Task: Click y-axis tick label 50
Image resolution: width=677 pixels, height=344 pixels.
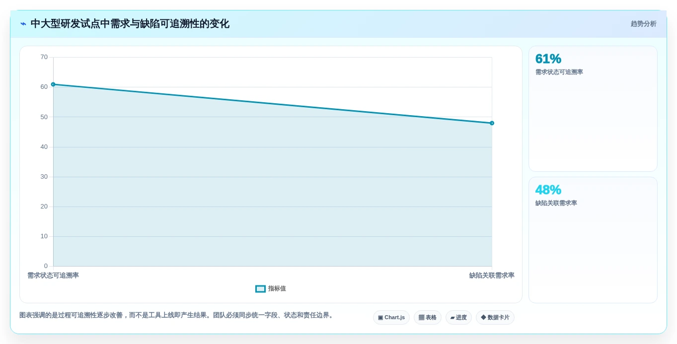Action: [44, 117]
